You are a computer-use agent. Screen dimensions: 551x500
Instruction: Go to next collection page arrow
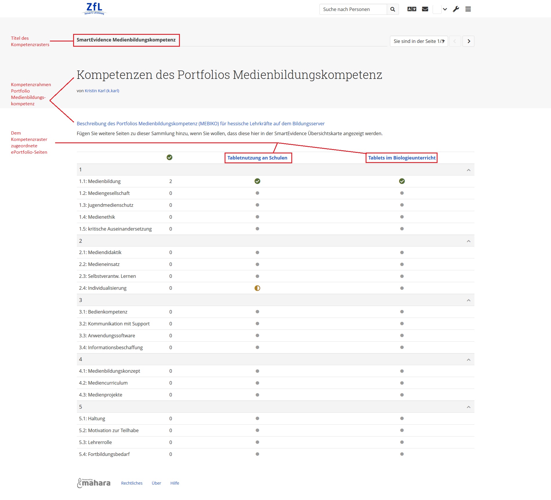click(469, 41)
